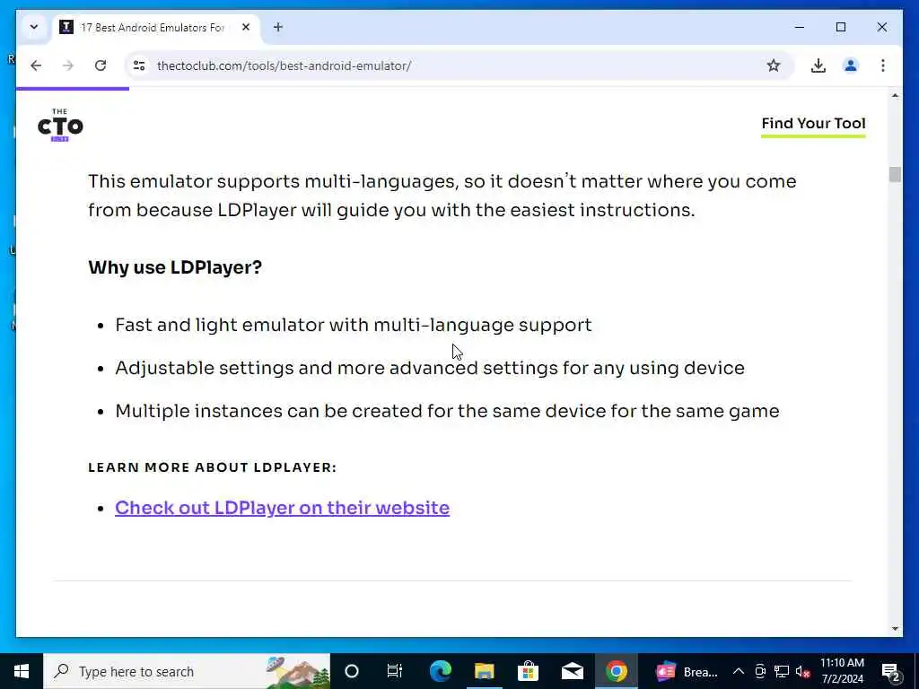Click the forward navigation arrow
The height and width of the screenshot is (689, 919).
(68, 65)
